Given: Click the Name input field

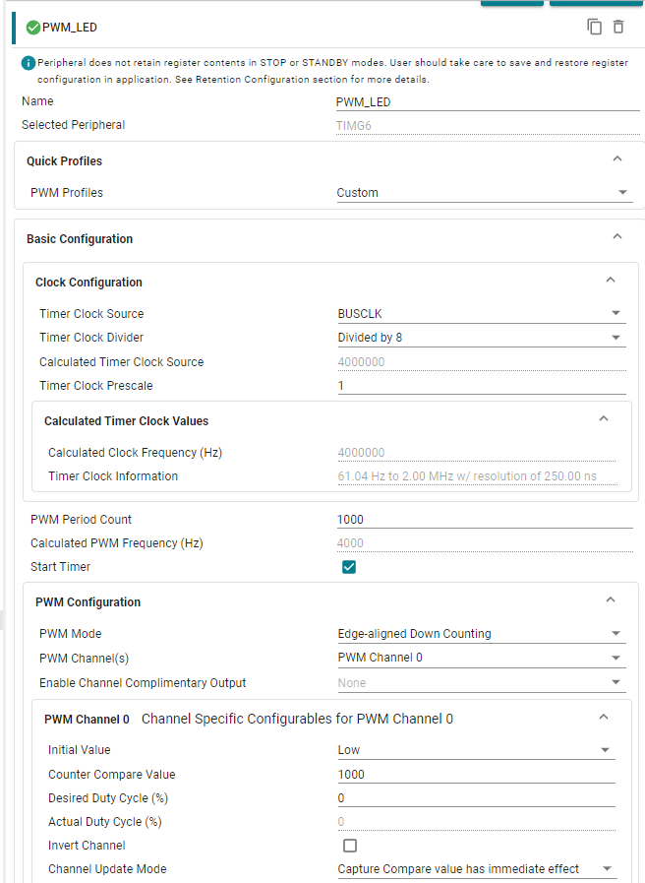Looking at the screenshot, I should tap(488, 102).
